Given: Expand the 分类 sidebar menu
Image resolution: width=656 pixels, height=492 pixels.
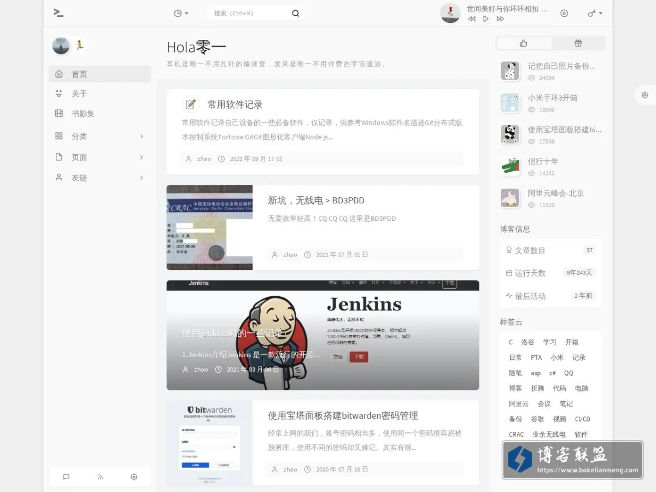Looking at the screenshot, I should [99, 136].
